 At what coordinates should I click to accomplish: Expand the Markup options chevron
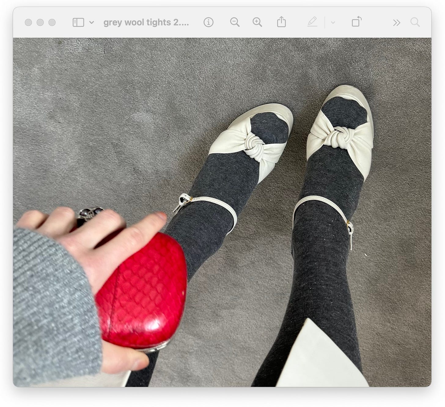point(333,22)
